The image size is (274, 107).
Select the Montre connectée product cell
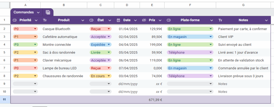[x=57, y=45]
